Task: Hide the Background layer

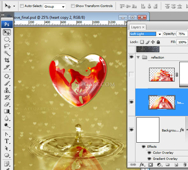Action: point(131,130)
